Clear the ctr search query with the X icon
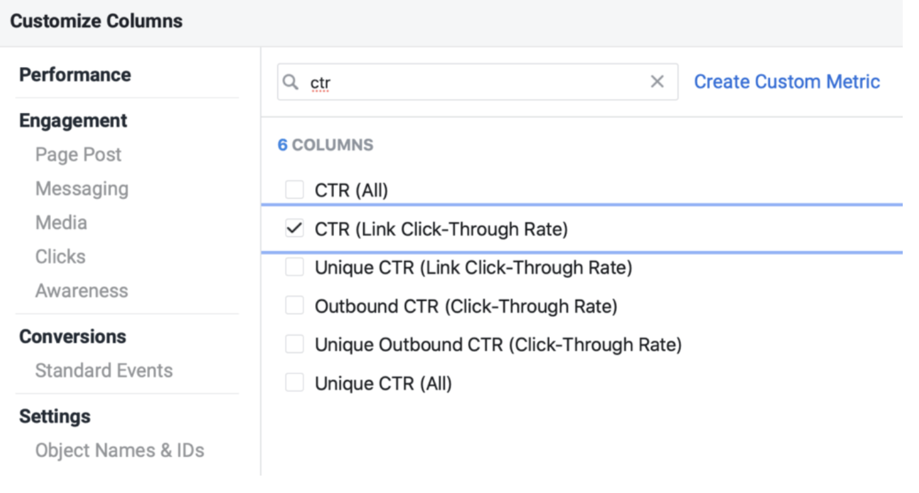 pos(657,81)
